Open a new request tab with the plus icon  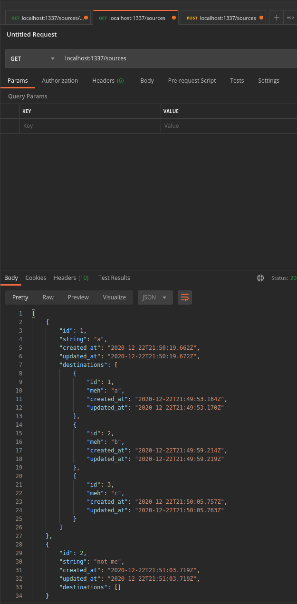coord(276,18)
